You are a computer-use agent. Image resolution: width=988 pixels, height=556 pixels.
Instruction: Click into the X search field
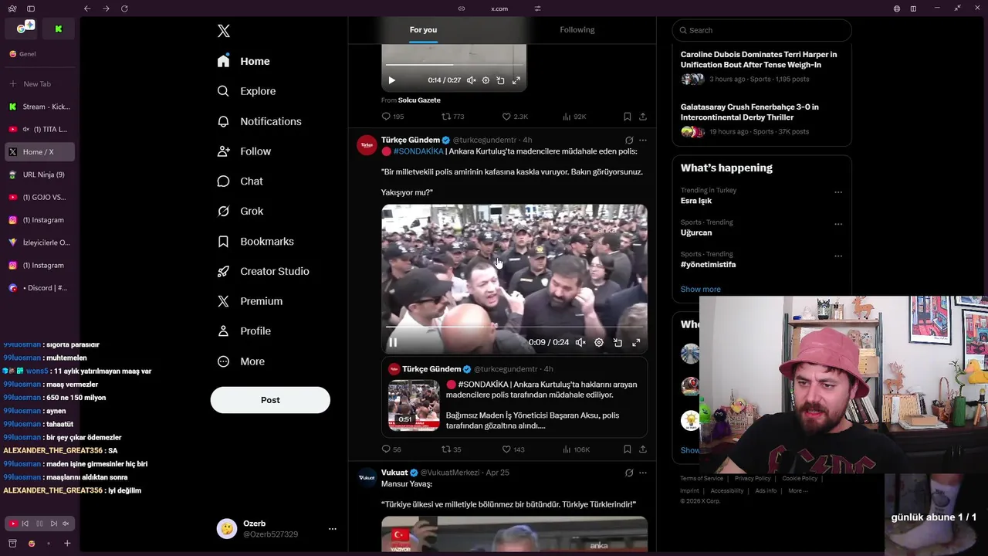[x=761, y=30]
